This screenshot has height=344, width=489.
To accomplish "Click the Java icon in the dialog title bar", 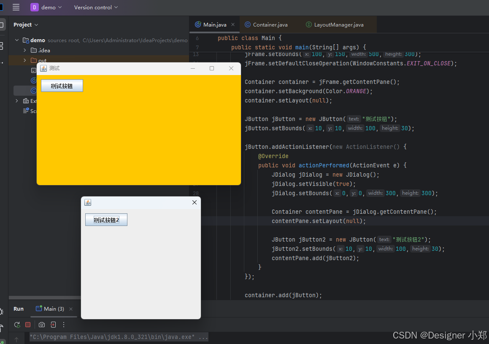I will (x=88, y=202).
